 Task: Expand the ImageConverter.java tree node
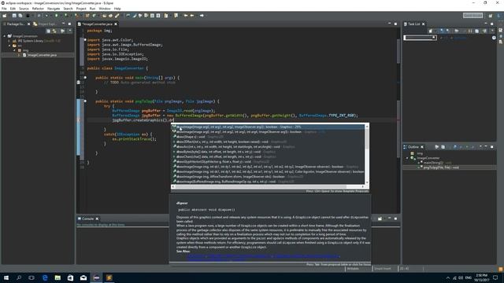pos(19,55)
